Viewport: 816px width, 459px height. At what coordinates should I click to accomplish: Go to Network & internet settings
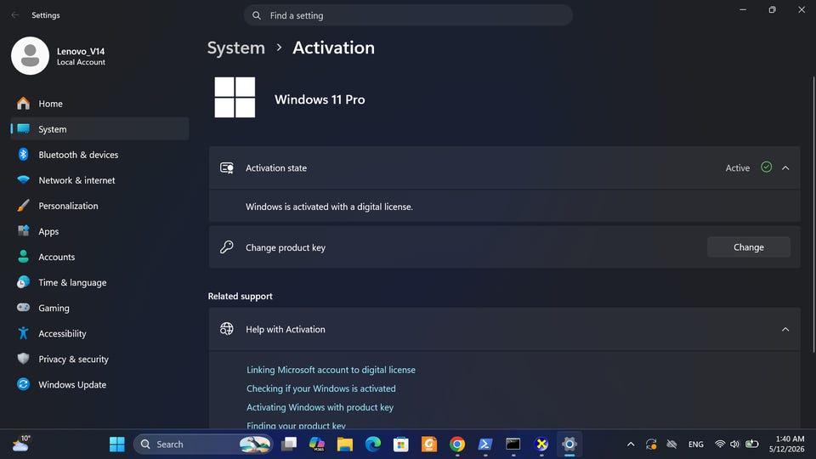(99, 180)
